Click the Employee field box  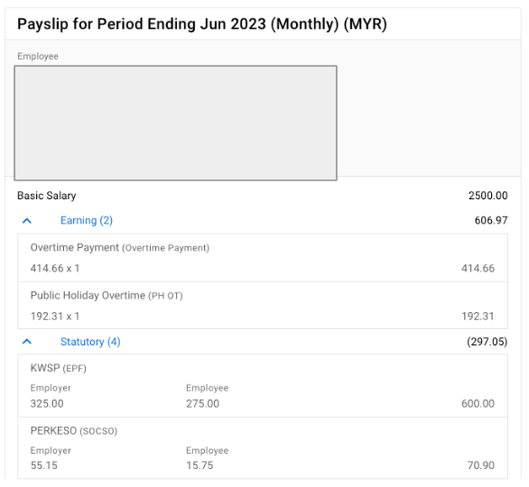tap(175, 123)
